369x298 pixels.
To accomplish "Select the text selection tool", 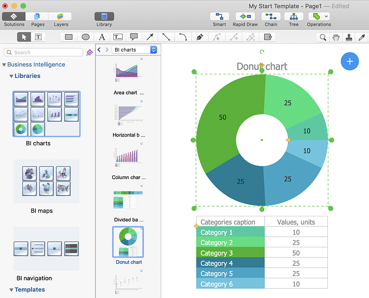I will pyautogui.click(x=38, y=37).
